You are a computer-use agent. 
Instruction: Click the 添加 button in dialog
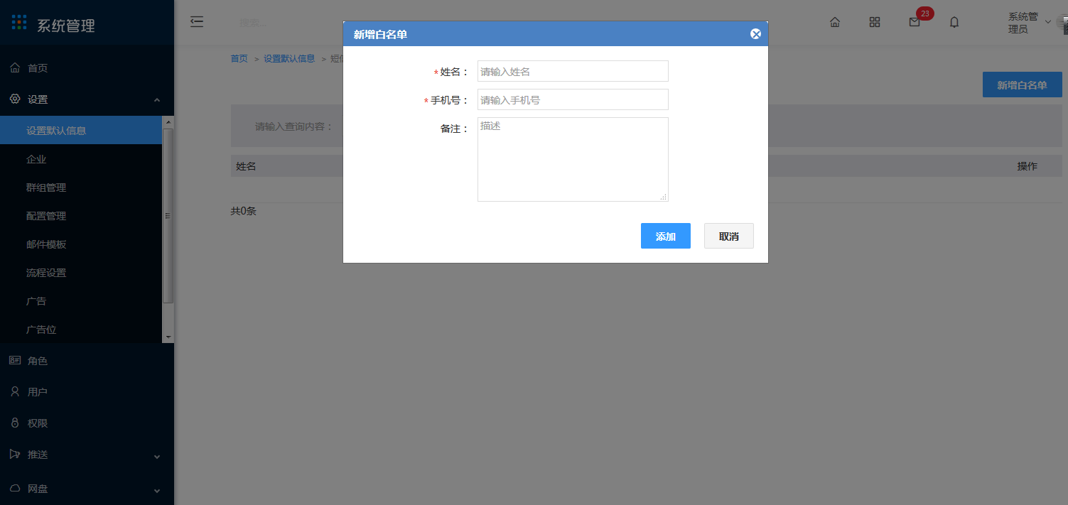[x=666, y=236]
